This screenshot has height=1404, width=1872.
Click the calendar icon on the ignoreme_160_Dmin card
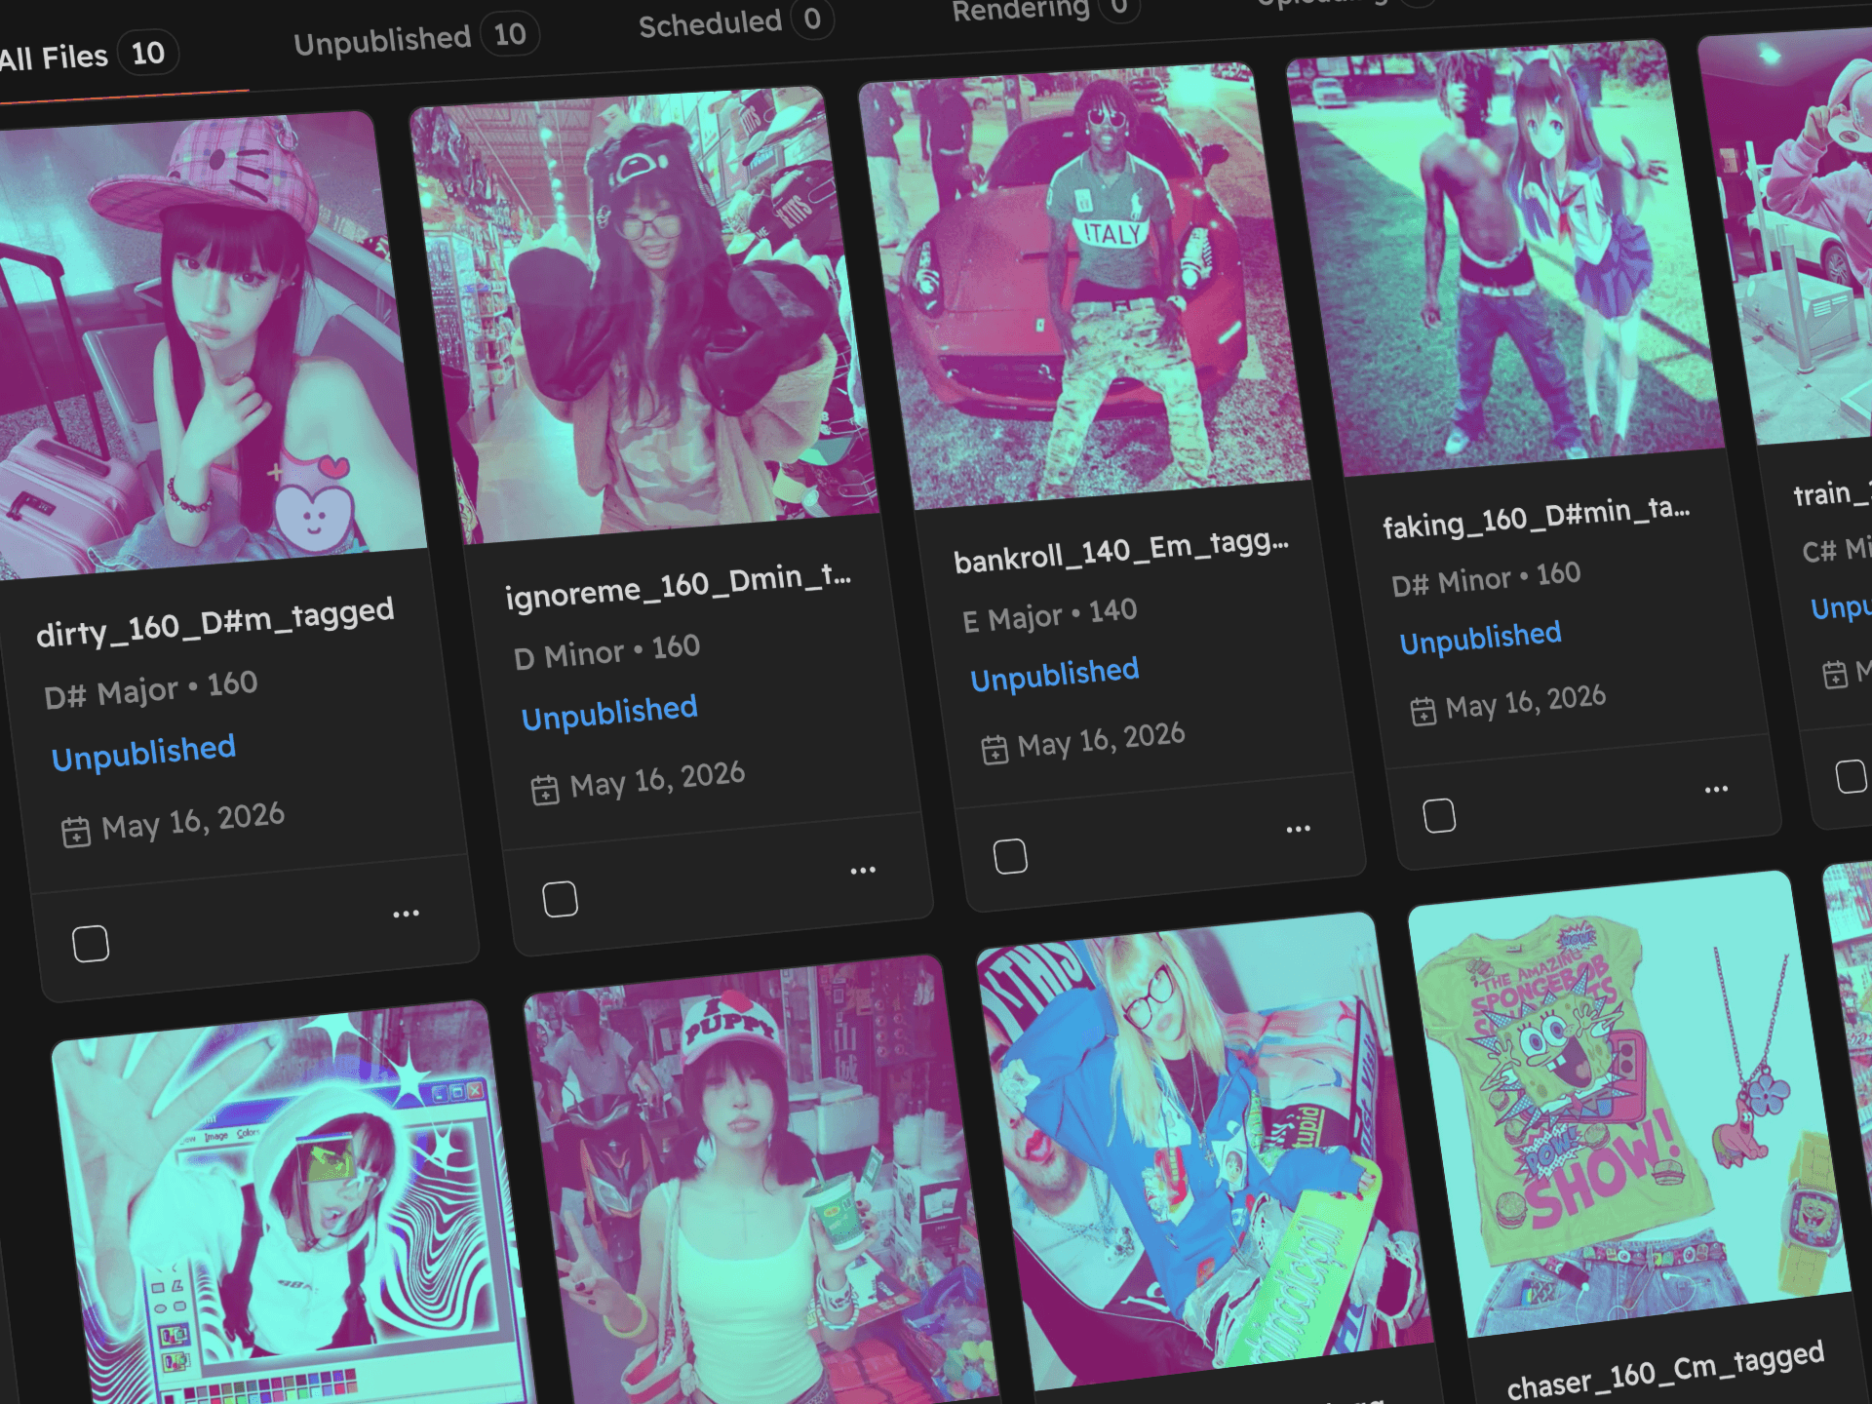(545, 790)
